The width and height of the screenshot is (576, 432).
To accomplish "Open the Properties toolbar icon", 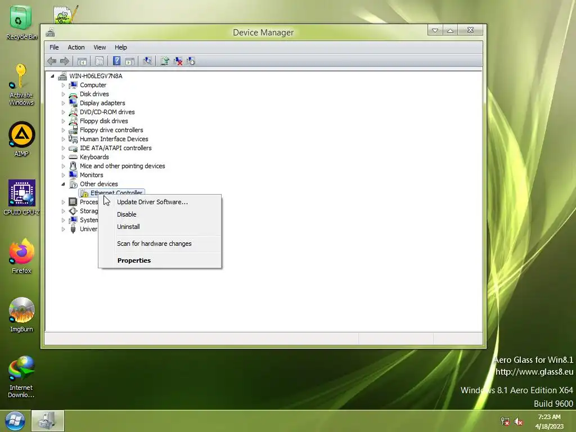I will (x=99, y=61).
